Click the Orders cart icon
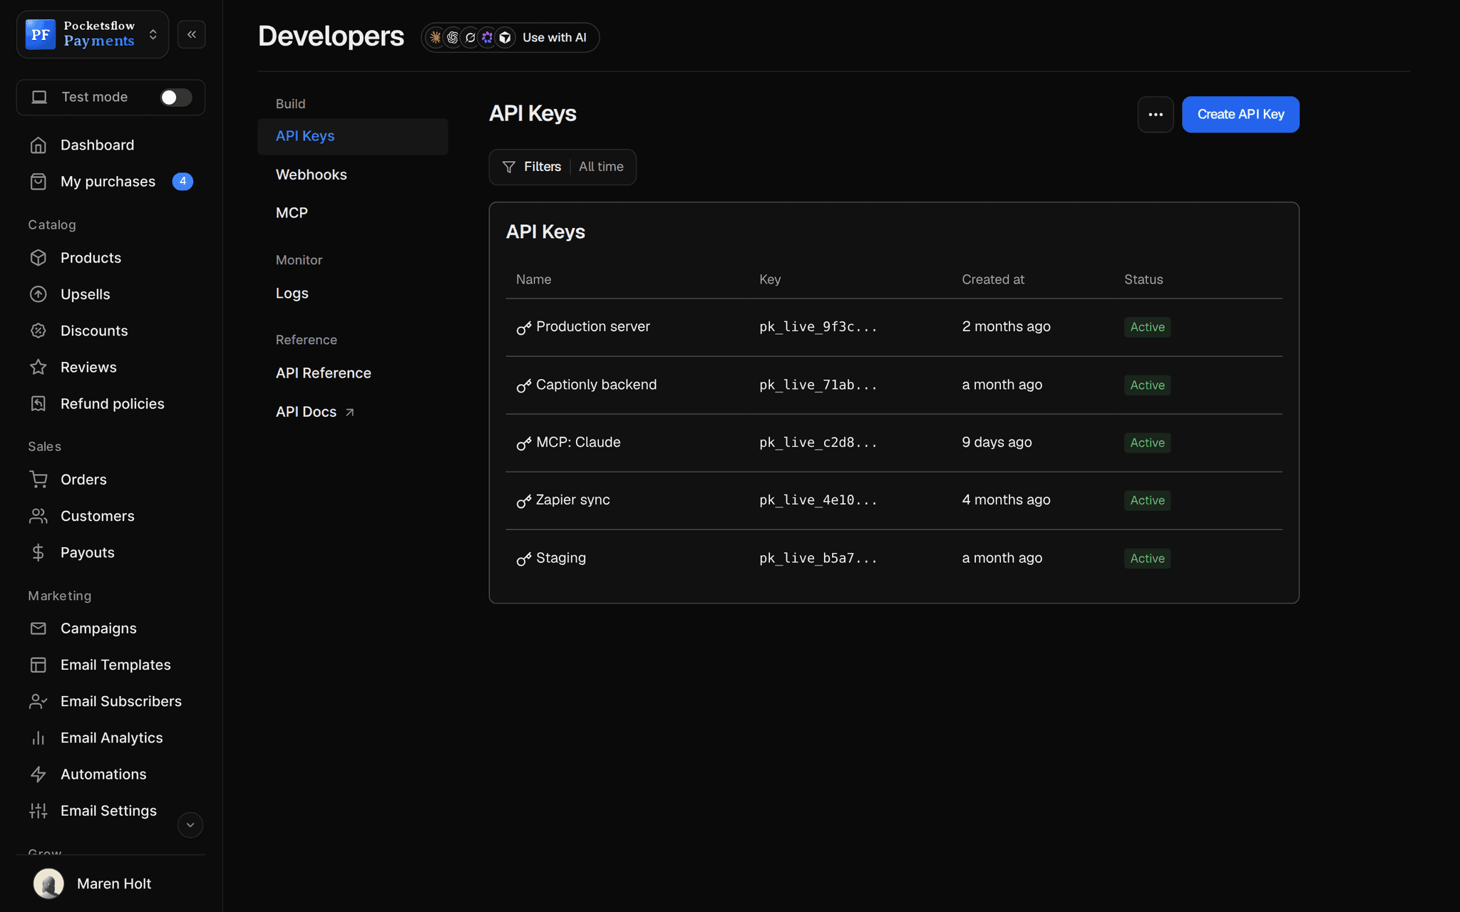Image resolution: width=1460 pixels, height=912 pixels. coord(38,480)
